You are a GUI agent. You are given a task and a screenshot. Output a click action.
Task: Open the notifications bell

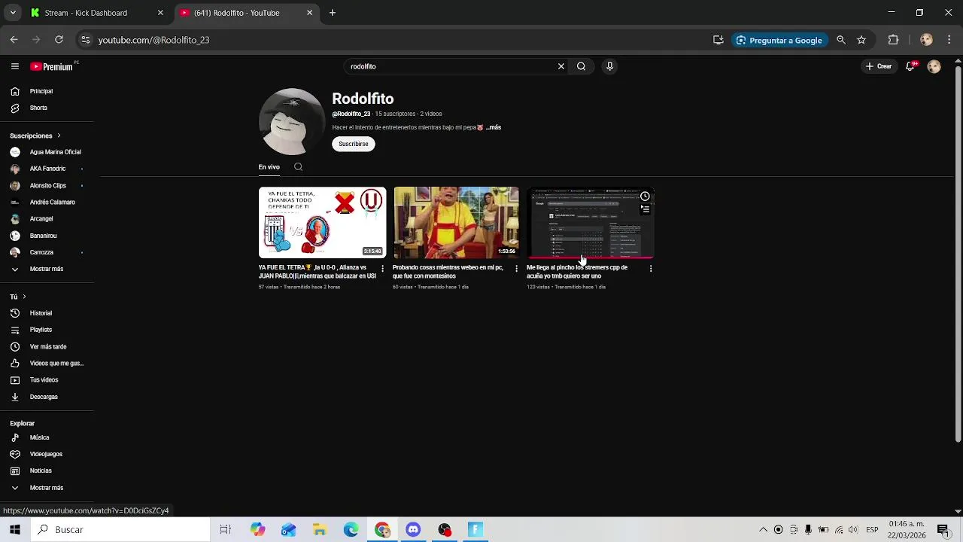click(x=910, y=66)
